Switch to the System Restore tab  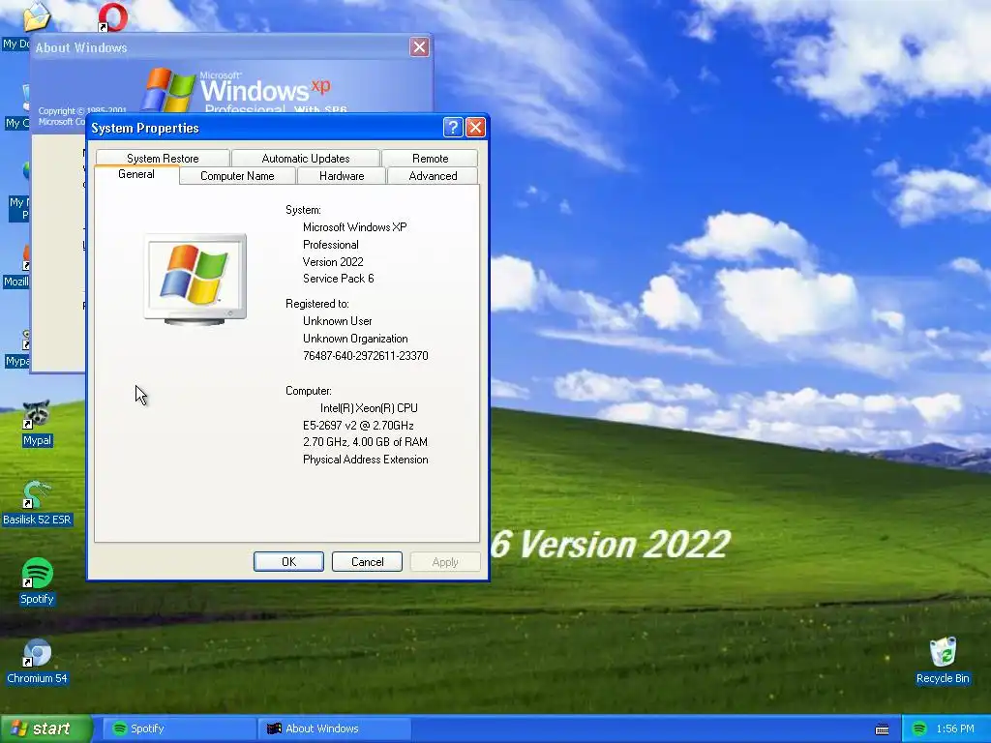(x=163, y=158)
